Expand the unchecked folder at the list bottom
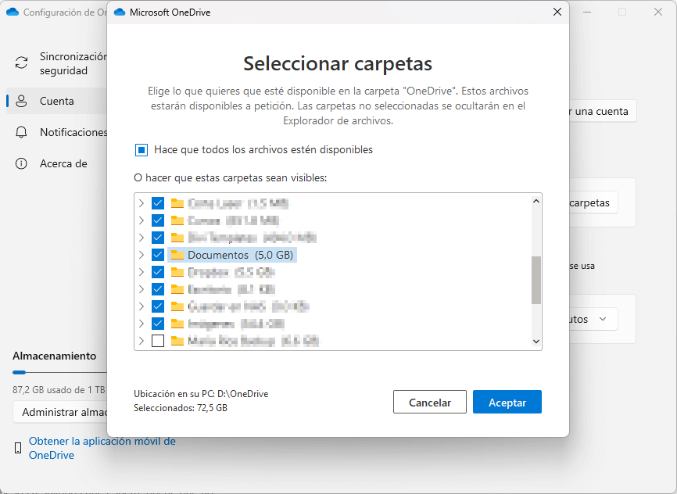This screenshot has width=677, height=494. tap(141, 341)
